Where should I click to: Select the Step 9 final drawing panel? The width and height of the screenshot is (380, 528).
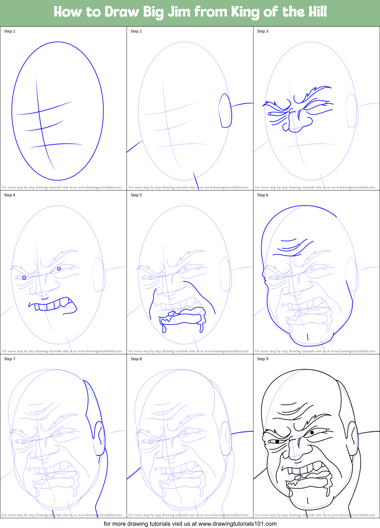pos(317,436)
